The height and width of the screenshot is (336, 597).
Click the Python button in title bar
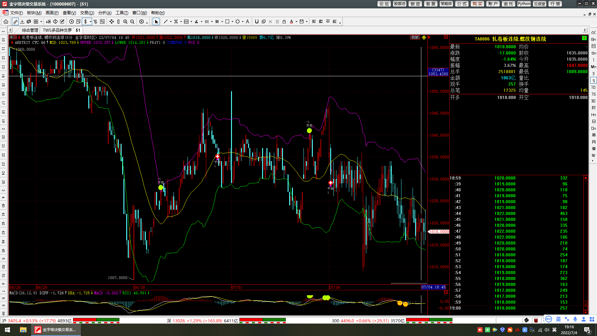(x=524, y=4)
